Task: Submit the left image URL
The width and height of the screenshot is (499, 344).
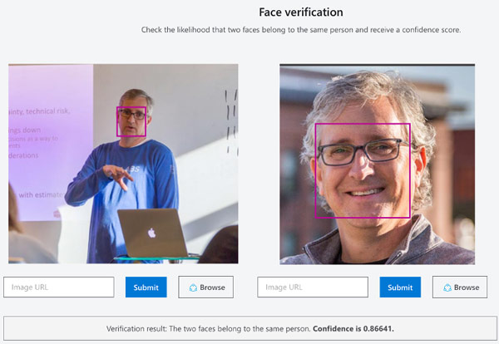Action: (x=146, y=287)
